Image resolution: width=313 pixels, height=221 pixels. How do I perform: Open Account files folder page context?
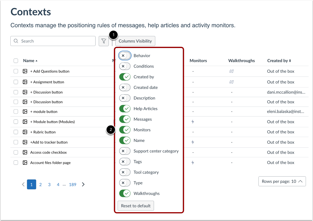point(50,163)
